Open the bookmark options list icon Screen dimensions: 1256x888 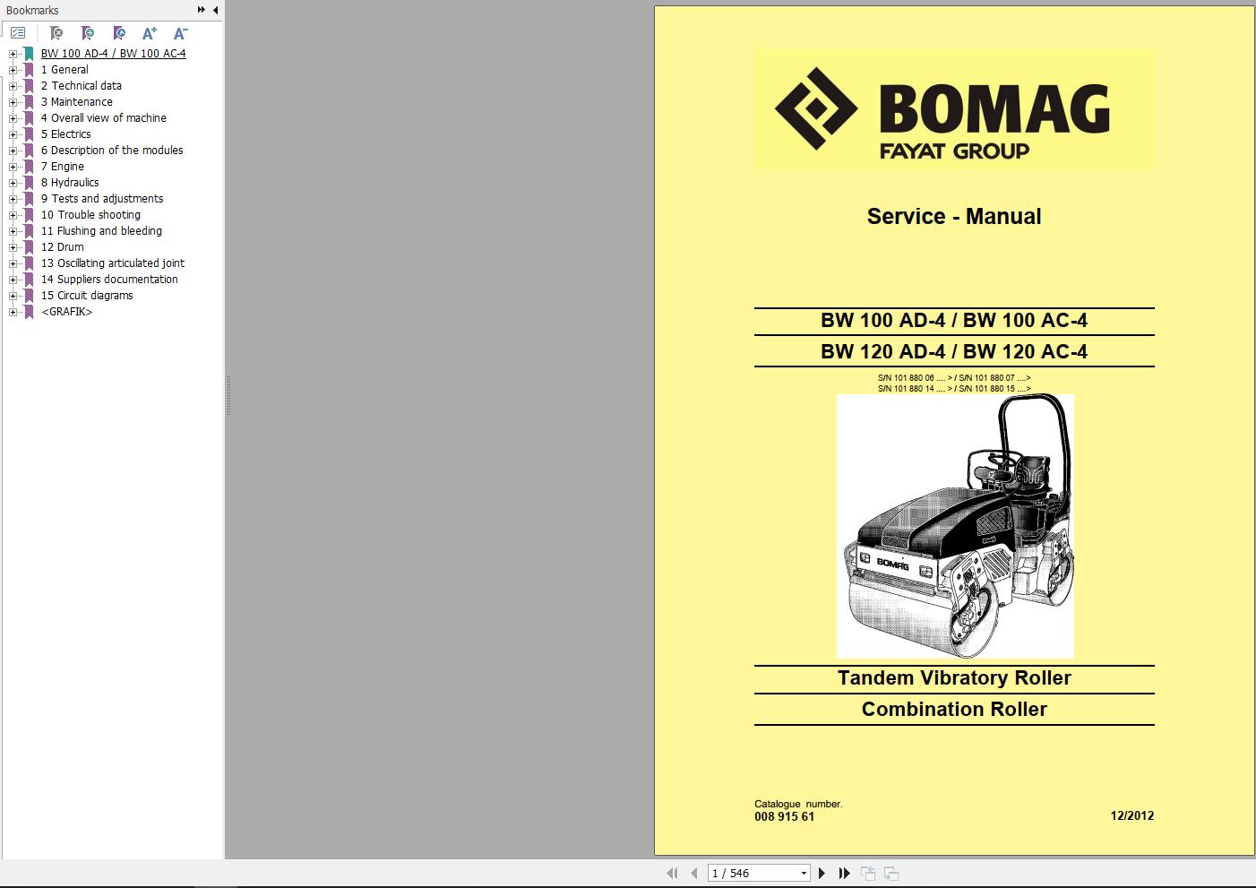tap(18, 33)
